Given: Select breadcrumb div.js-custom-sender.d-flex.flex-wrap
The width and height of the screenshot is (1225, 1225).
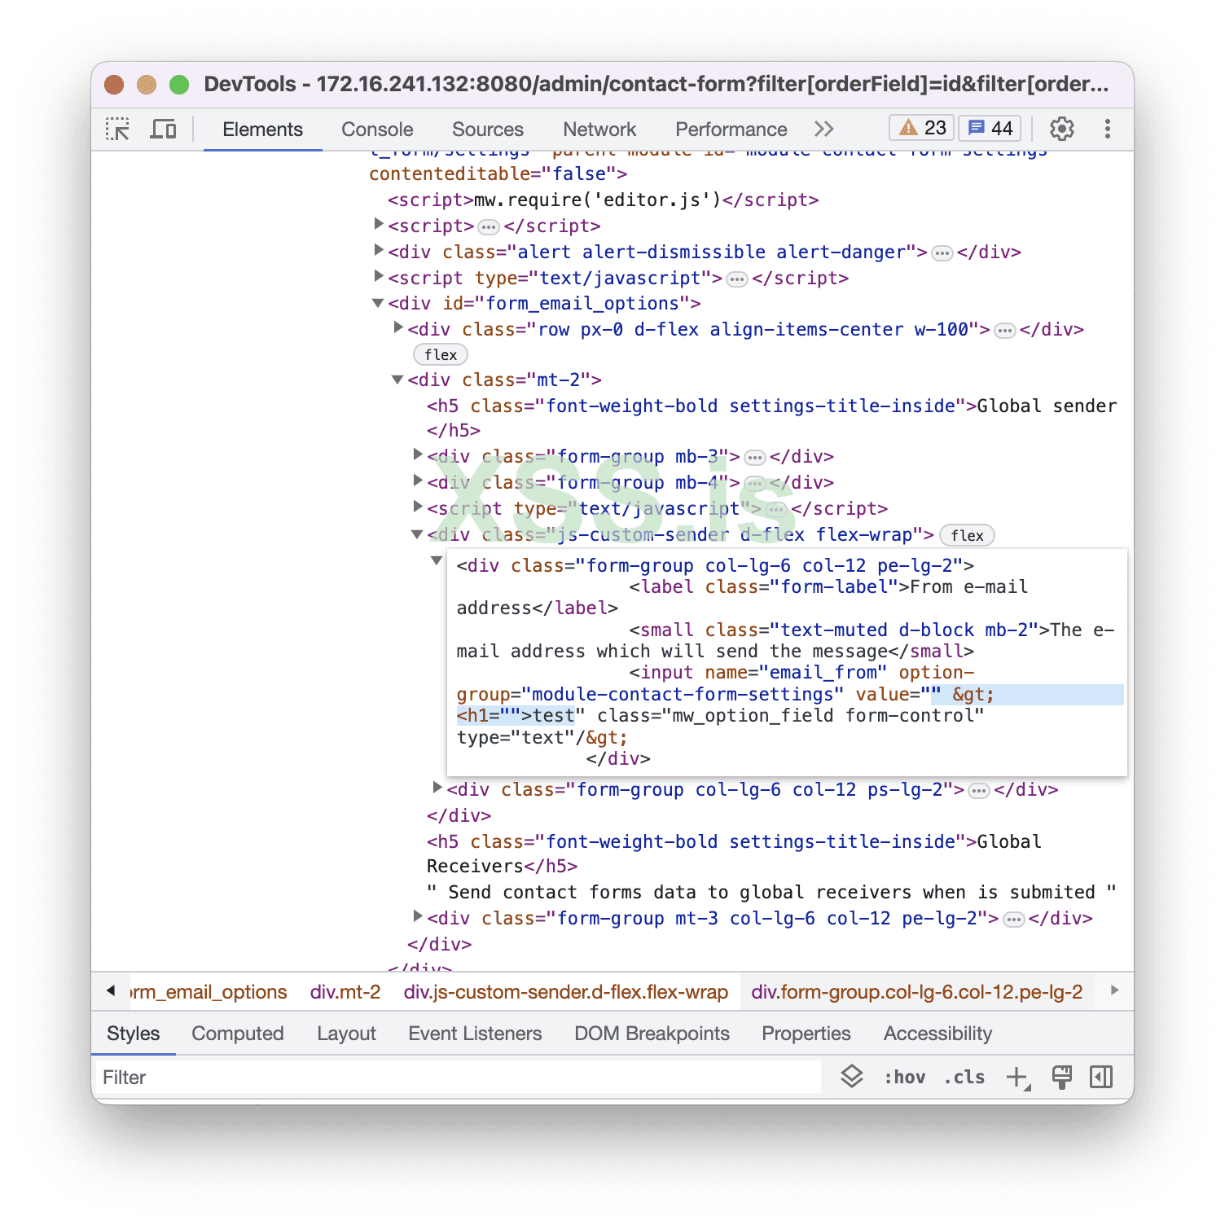Looking at the screenshot, I should [566, 991].
